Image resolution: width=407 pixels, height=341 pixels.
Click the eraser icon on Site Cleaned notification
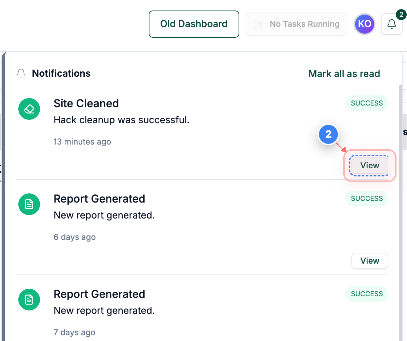click(x=29, y=109)
